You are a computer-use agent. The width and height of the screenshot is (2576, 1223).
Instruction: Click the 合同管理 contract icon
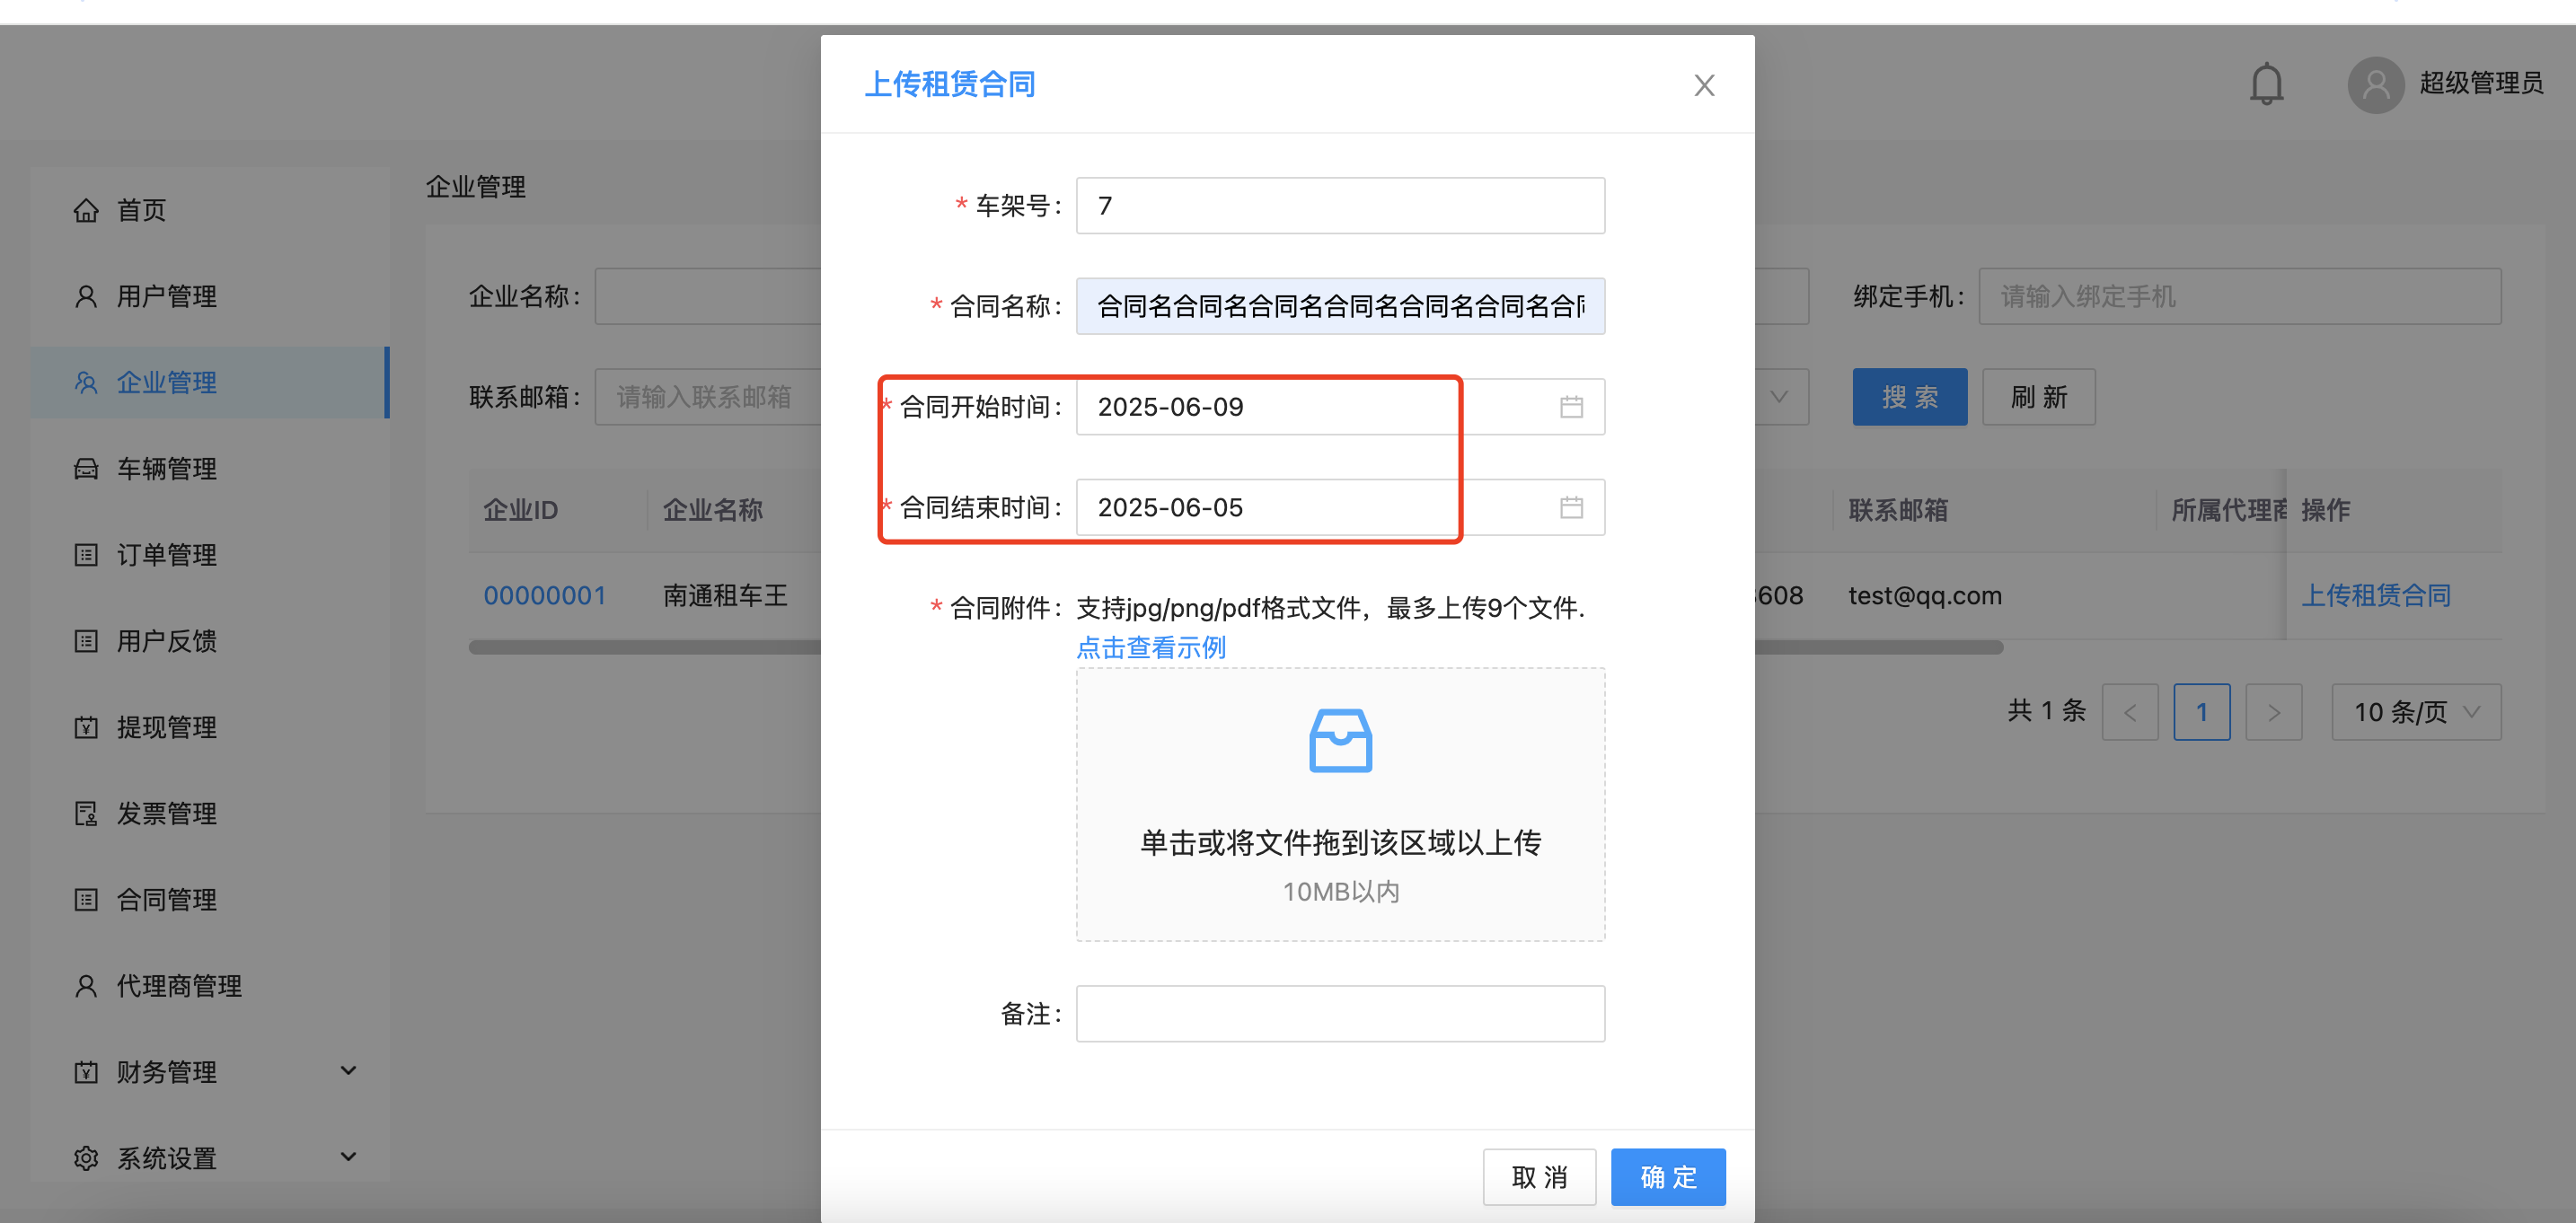point(86,899)
